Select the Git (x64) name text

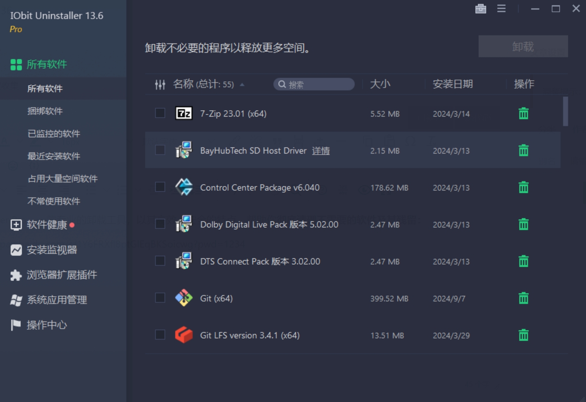coord(216,298)
